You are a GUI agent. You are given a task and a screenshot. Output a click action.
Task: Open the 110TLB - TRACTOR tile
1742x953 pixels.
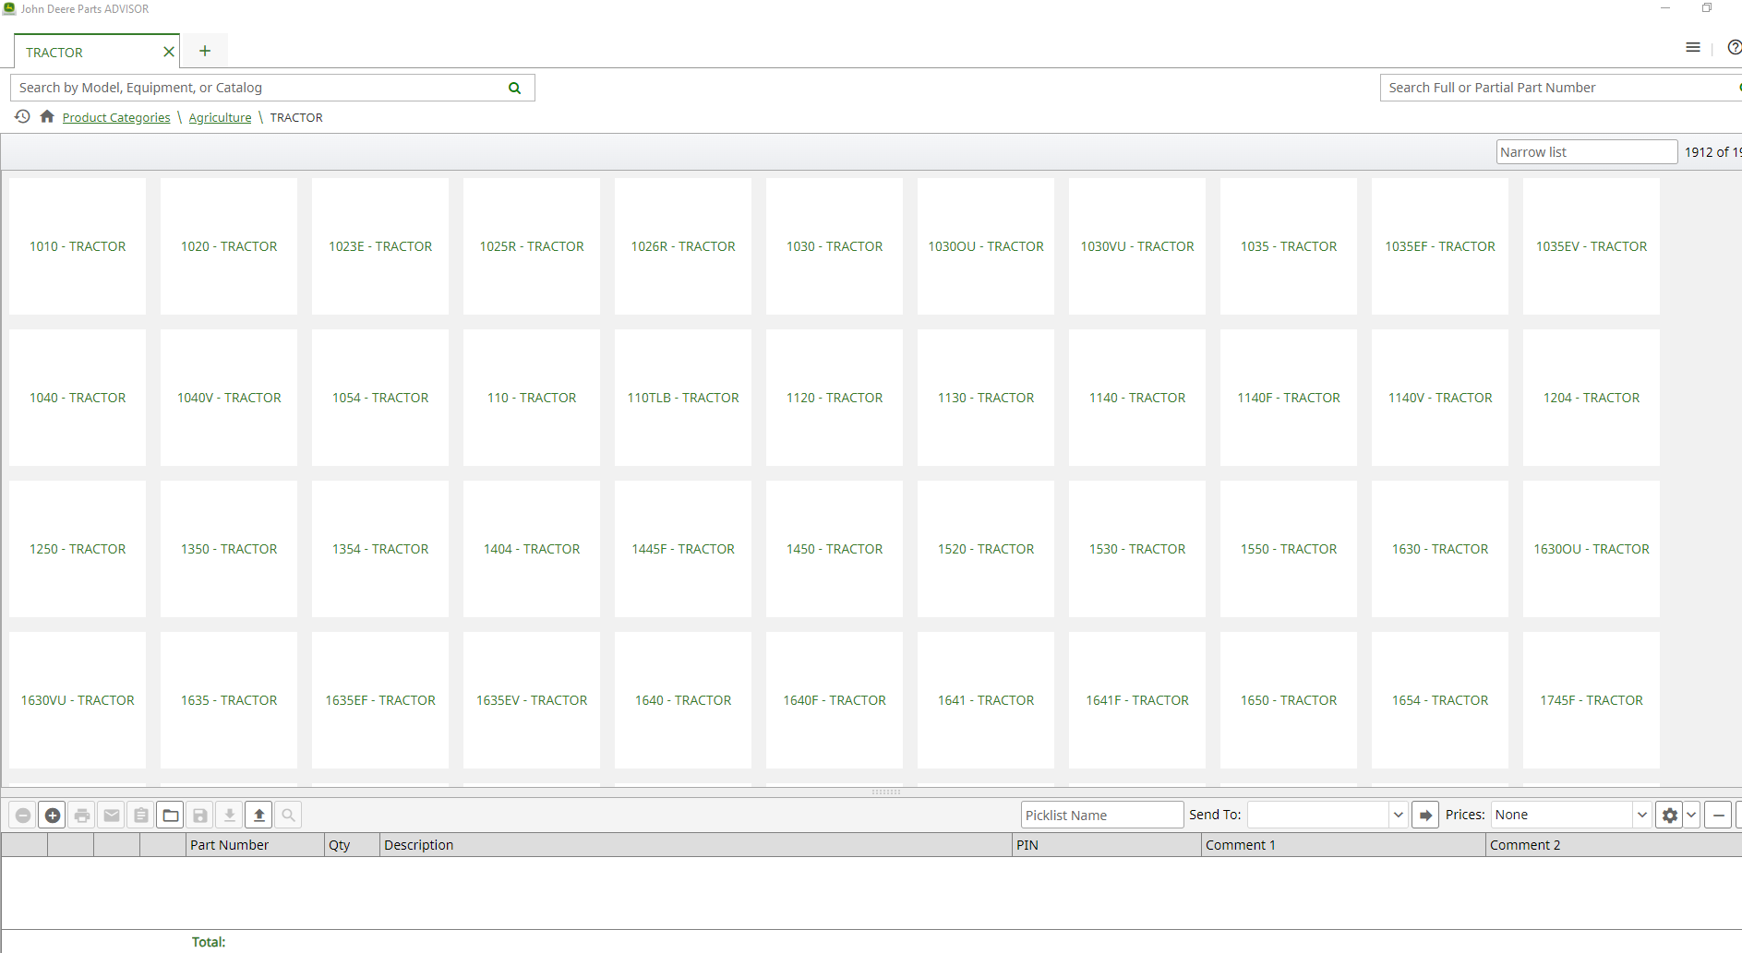tap(683, 398)
